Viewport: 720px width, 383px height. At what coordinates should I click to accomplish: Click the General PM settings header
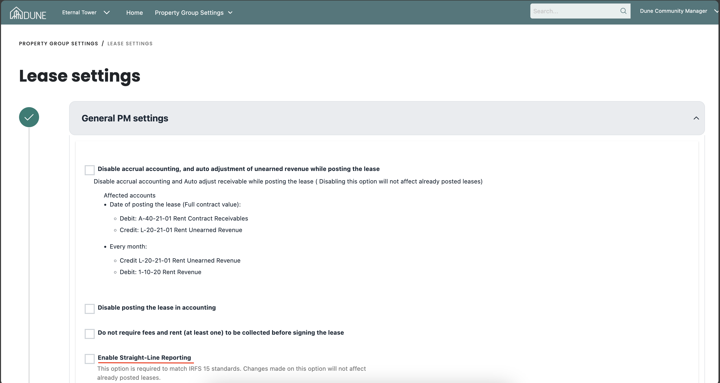(125, 118)
